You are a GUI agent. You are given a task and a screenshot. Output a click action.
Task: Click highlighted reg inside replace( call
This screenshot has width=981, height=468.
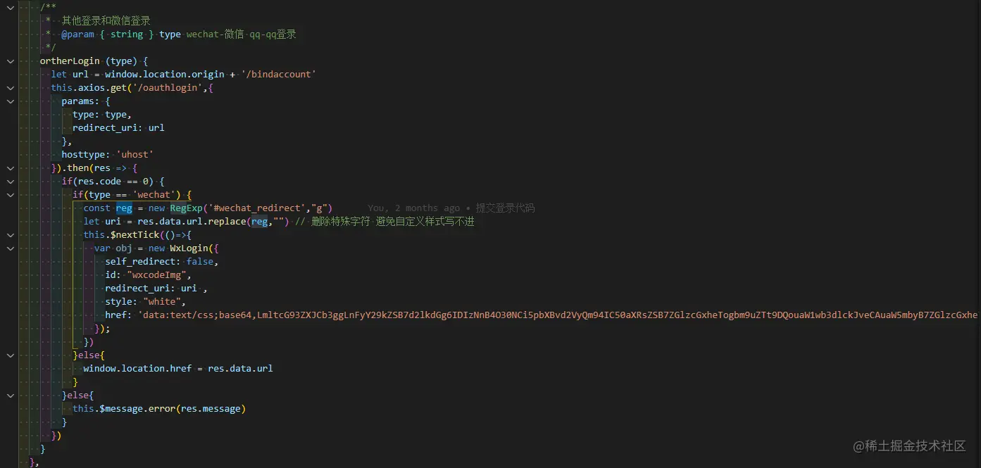(260, 221)
